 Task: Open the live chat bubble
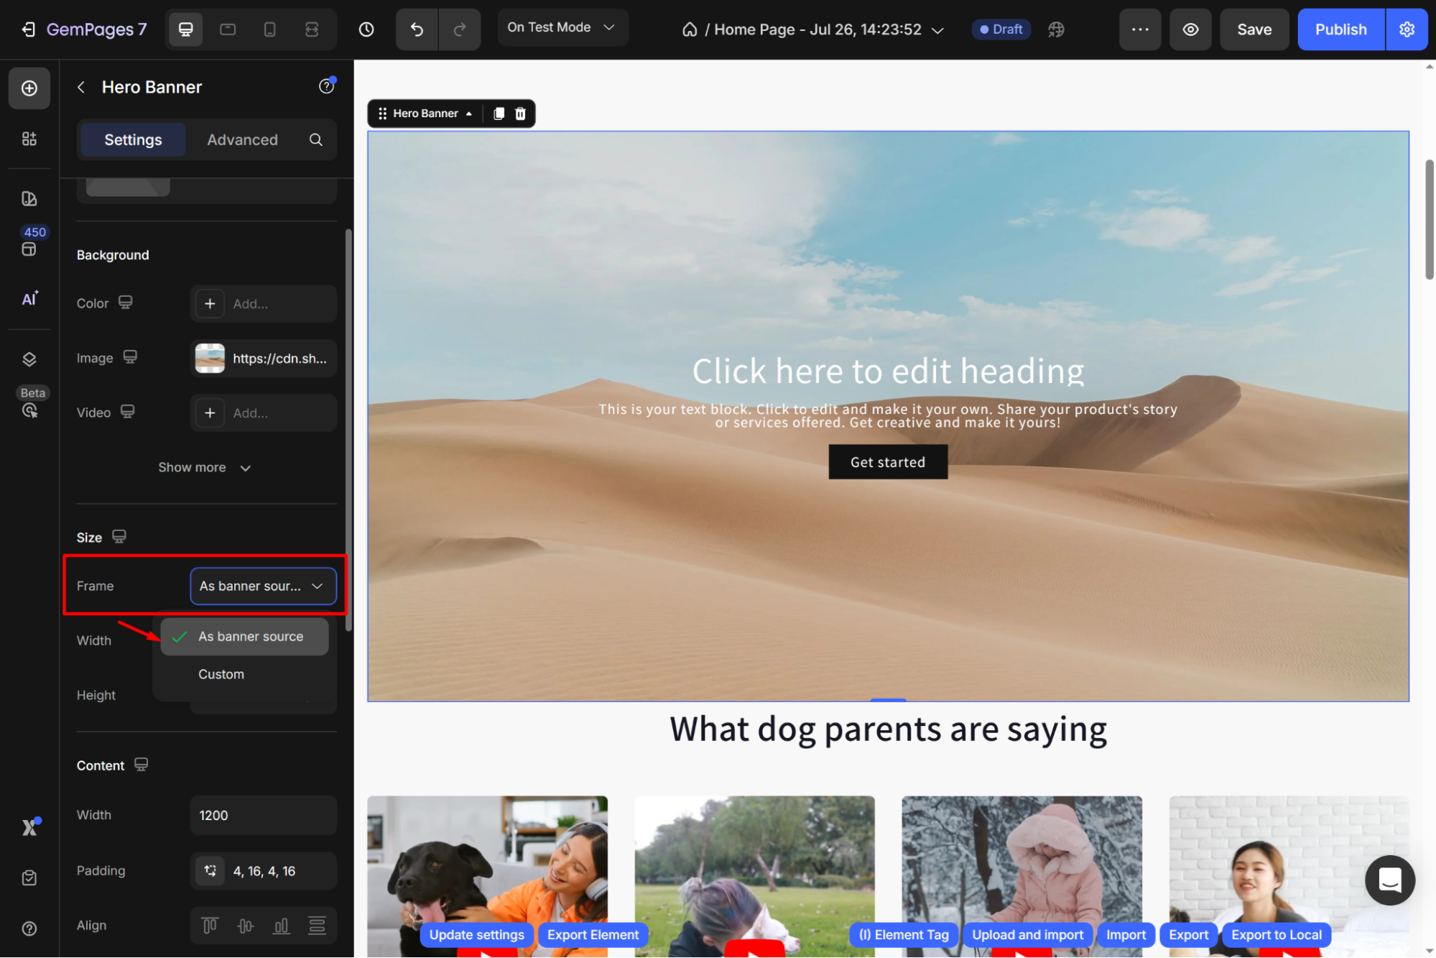click(1389, 880)
